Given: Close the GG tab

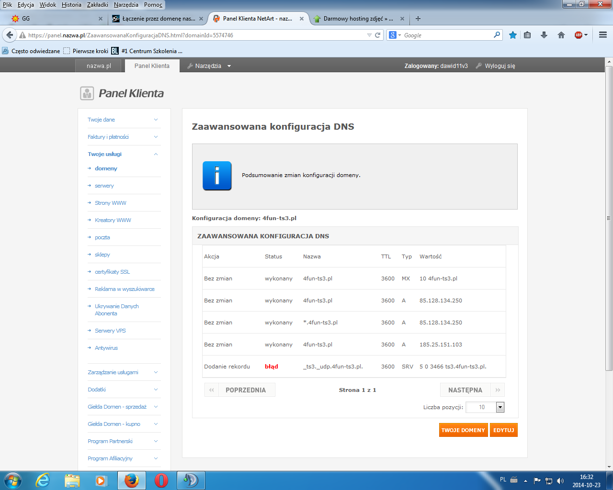Looking at the screenshot, I should [100, 19].
